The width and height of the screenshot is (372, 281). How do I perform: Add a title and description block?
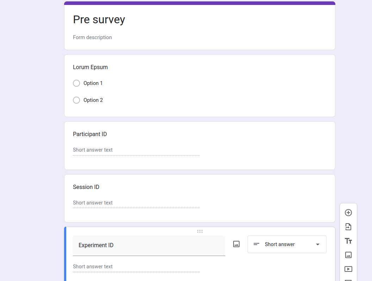pos(348,241)
